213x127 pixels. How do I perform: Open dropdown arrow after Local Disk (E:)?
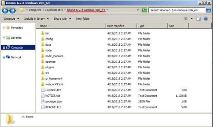pos(65,10)
